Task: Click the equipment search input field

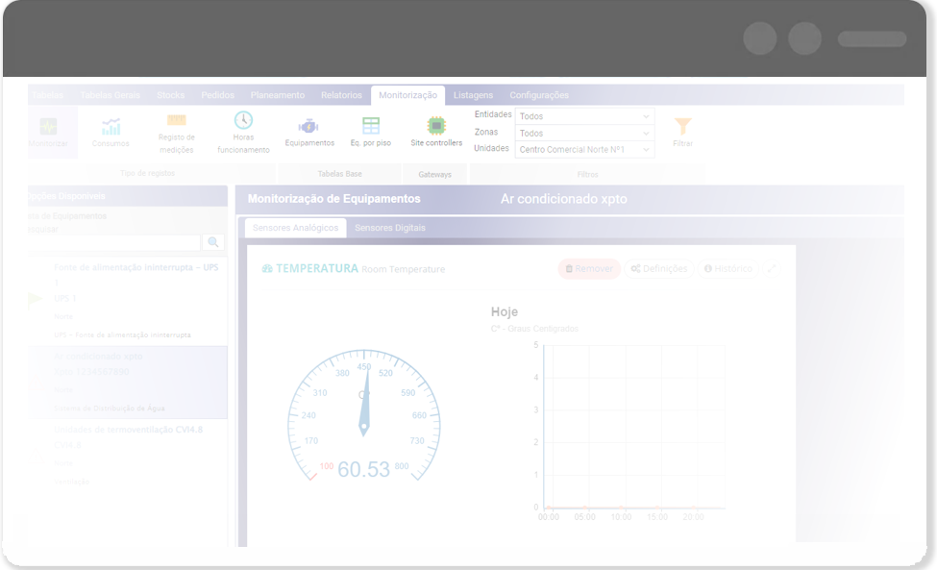Action: (x=113, y=243)
